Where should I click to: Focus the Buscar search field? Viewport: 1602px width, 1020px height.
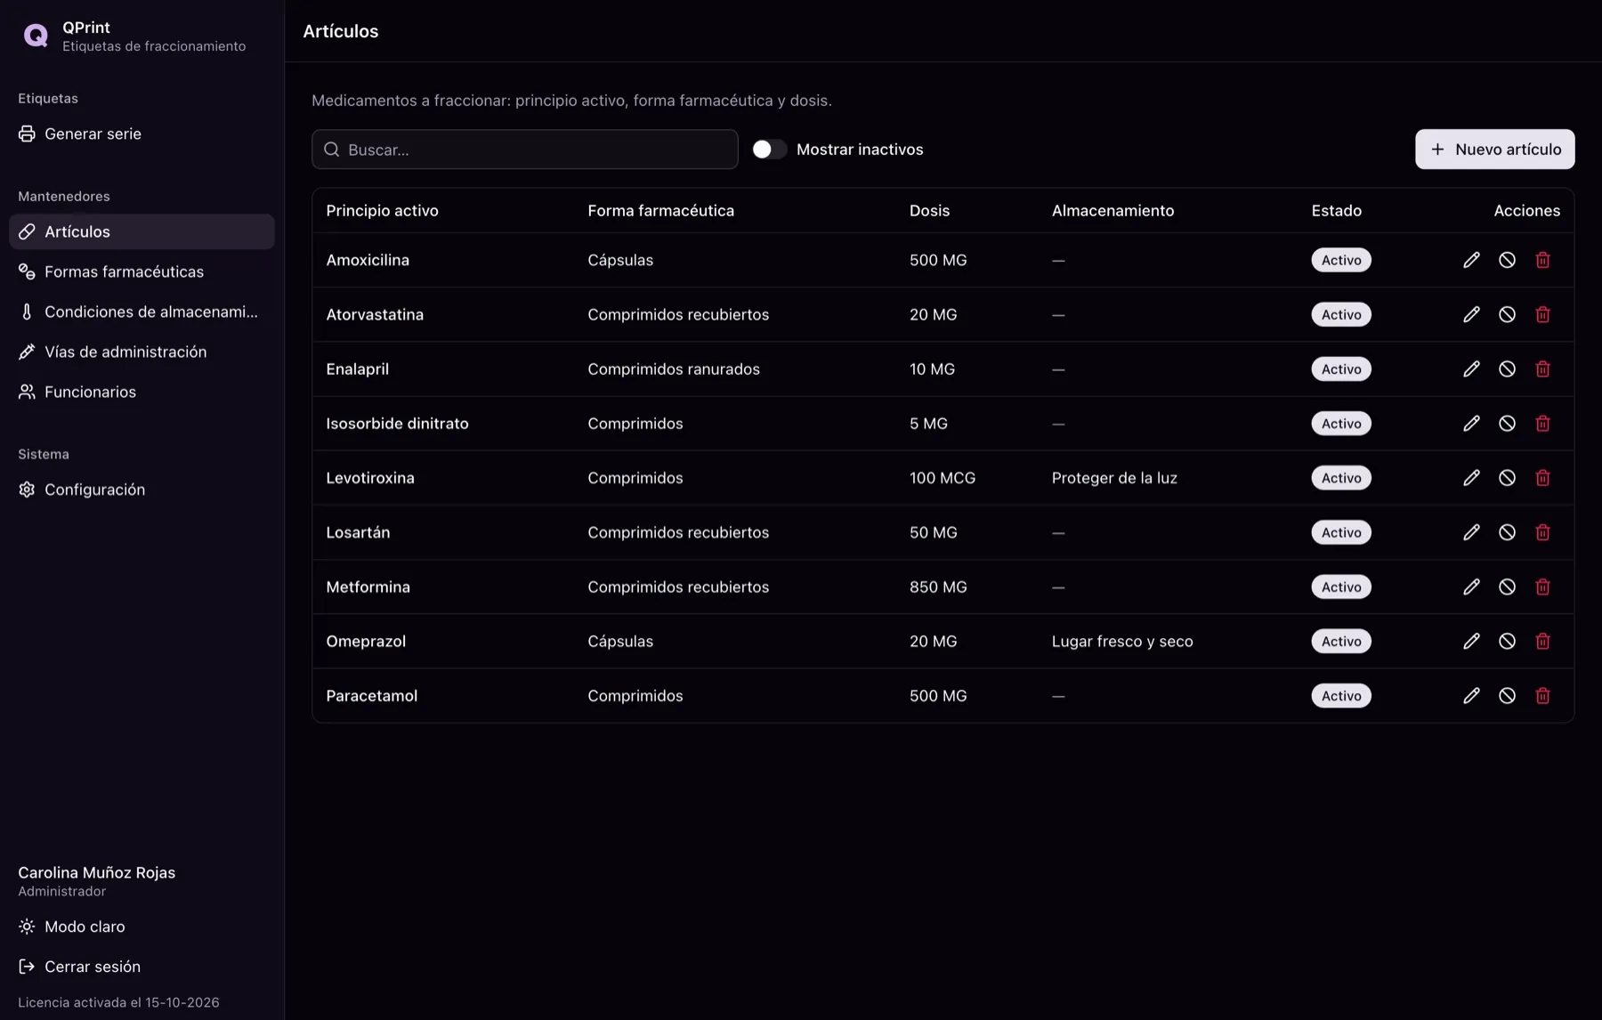click(x=525, y=150)
